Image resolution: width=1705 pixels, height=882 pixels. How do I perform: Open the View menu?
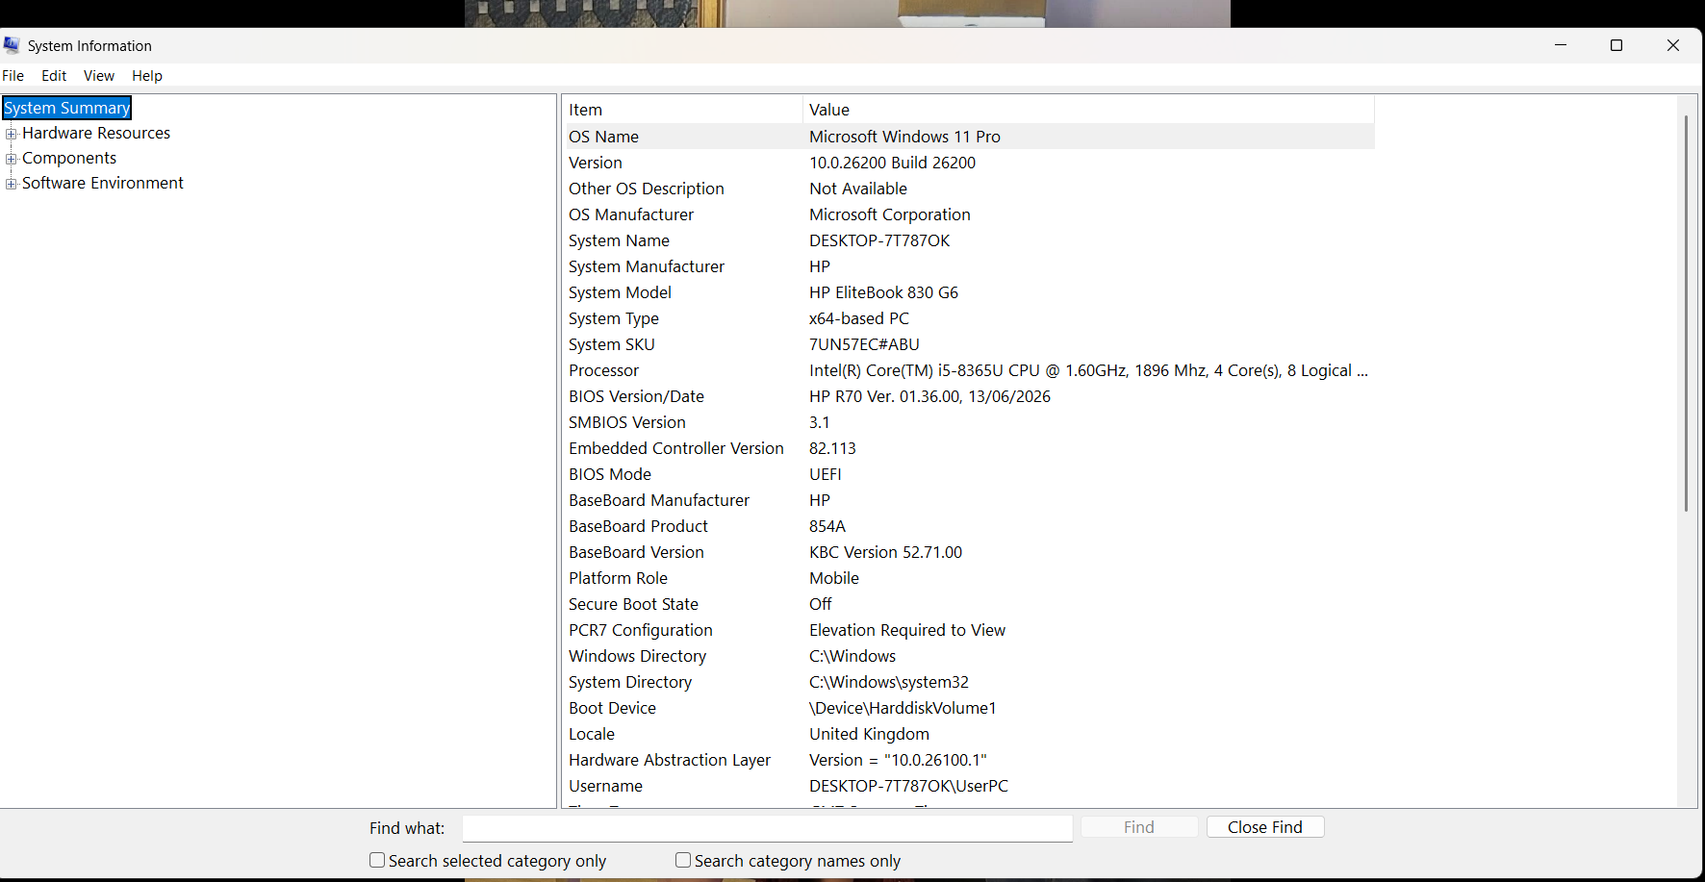[99, 76]
